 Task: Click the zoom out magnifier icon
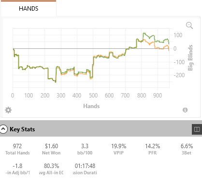coord(189,26)
